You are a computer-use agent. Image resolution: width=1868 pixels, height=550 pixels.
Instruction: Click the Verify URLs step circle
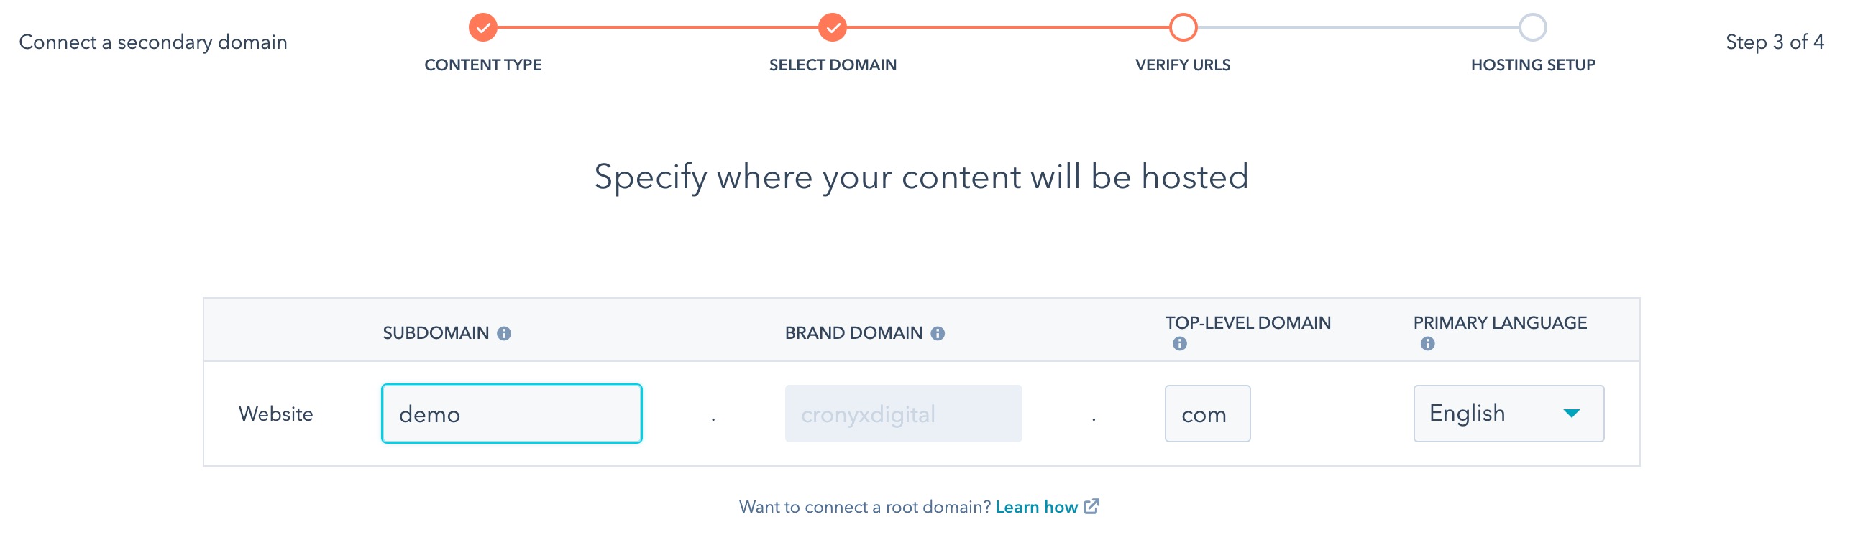pyautogui.click(x=1183, y=27)
